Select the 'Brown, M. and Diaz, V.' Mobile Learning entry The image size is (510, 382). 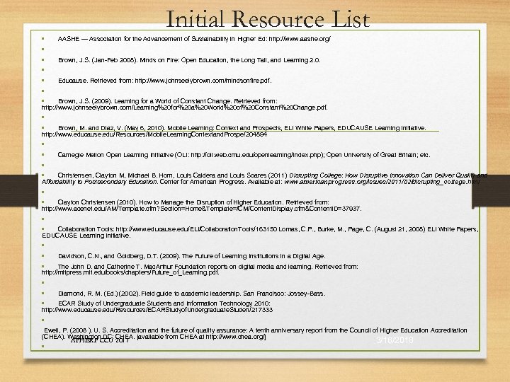[242, 128]
